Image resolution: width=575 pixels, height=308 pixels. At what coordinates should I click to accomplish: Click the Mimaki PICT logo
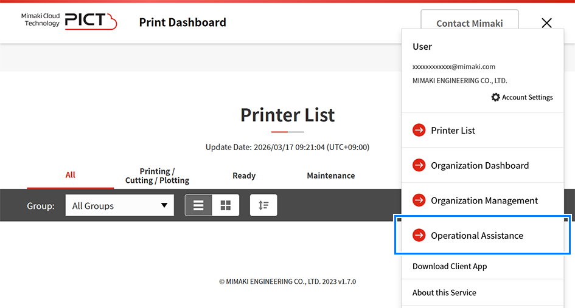69,21
